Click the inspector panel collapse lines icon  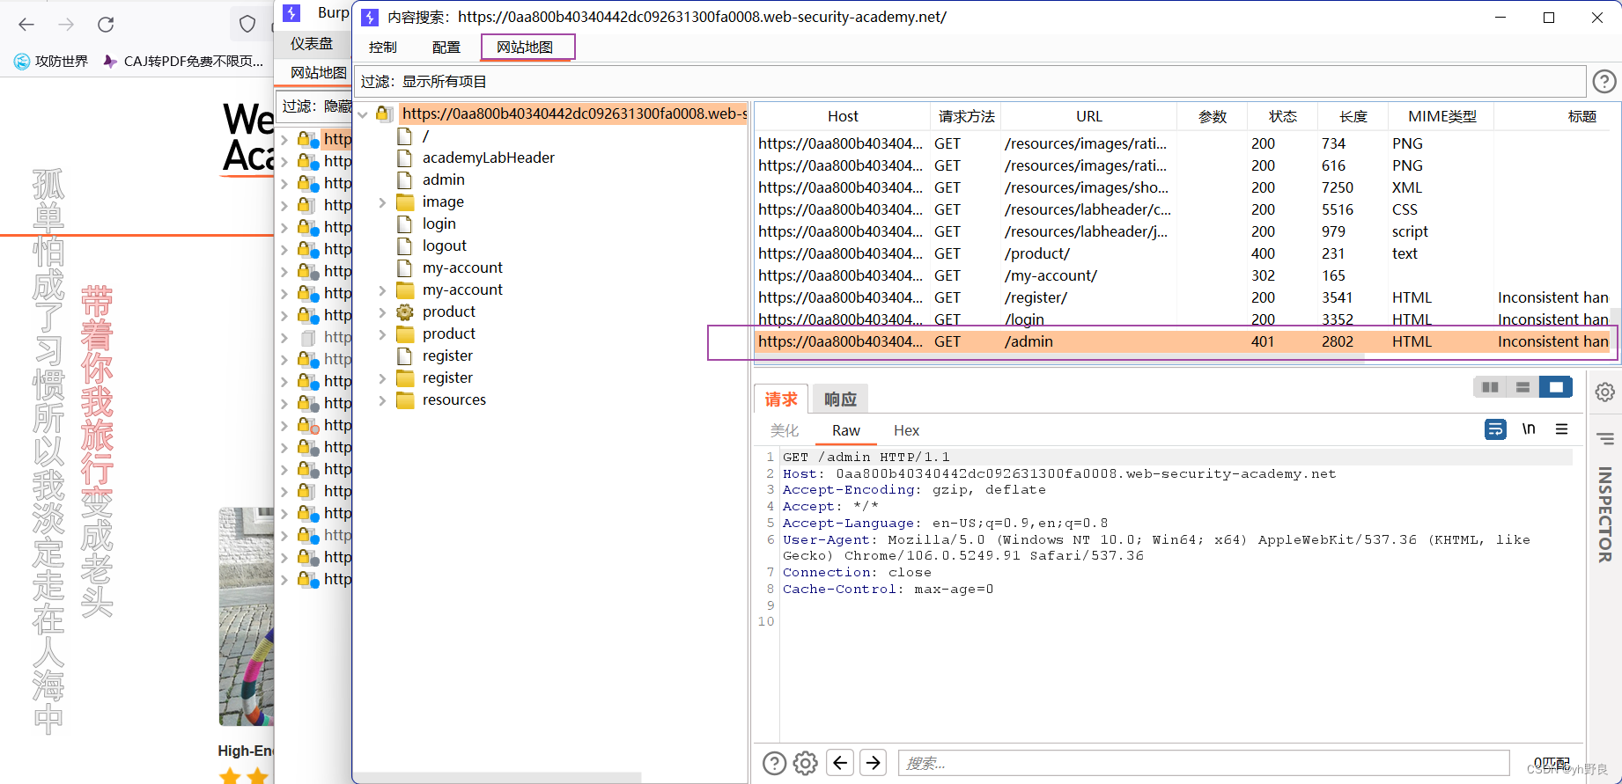[x=1605, y=439]
